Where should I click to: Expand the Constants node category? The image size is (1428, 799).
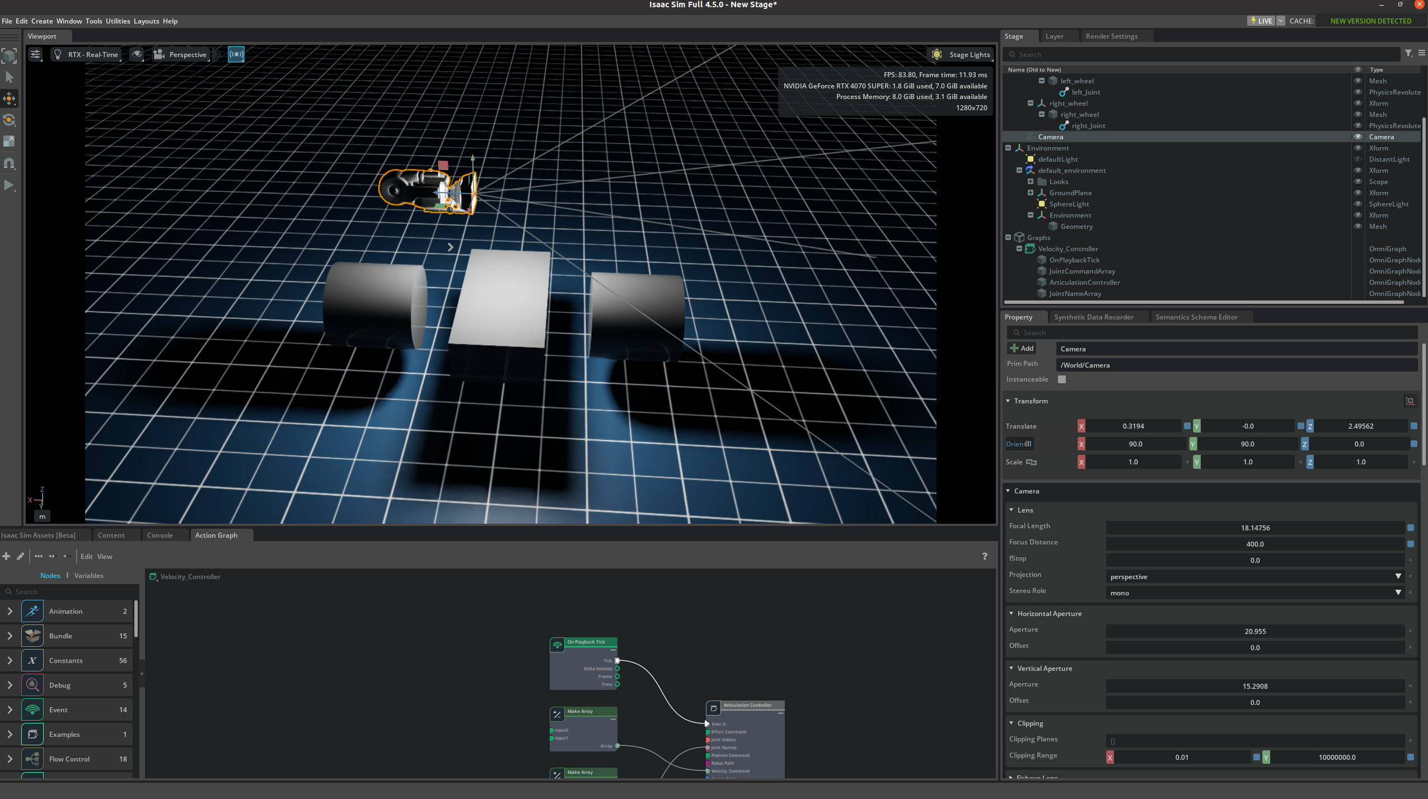[10, 661]
